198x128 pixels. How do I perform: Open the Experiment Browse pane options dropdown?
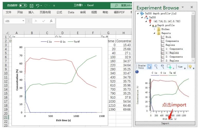pos(183,7)
